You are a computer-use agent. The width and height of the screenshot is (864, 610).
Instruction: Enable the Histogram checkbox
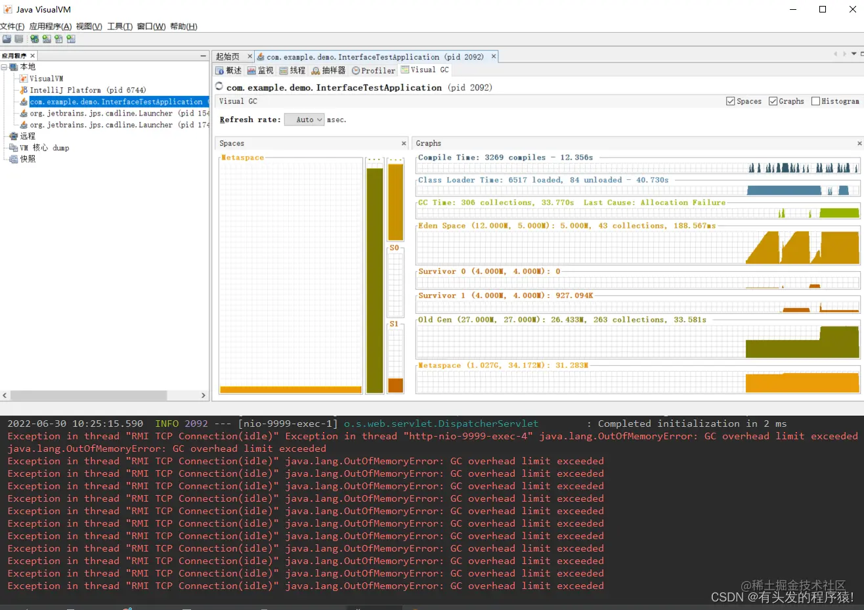tap(815, 101)
